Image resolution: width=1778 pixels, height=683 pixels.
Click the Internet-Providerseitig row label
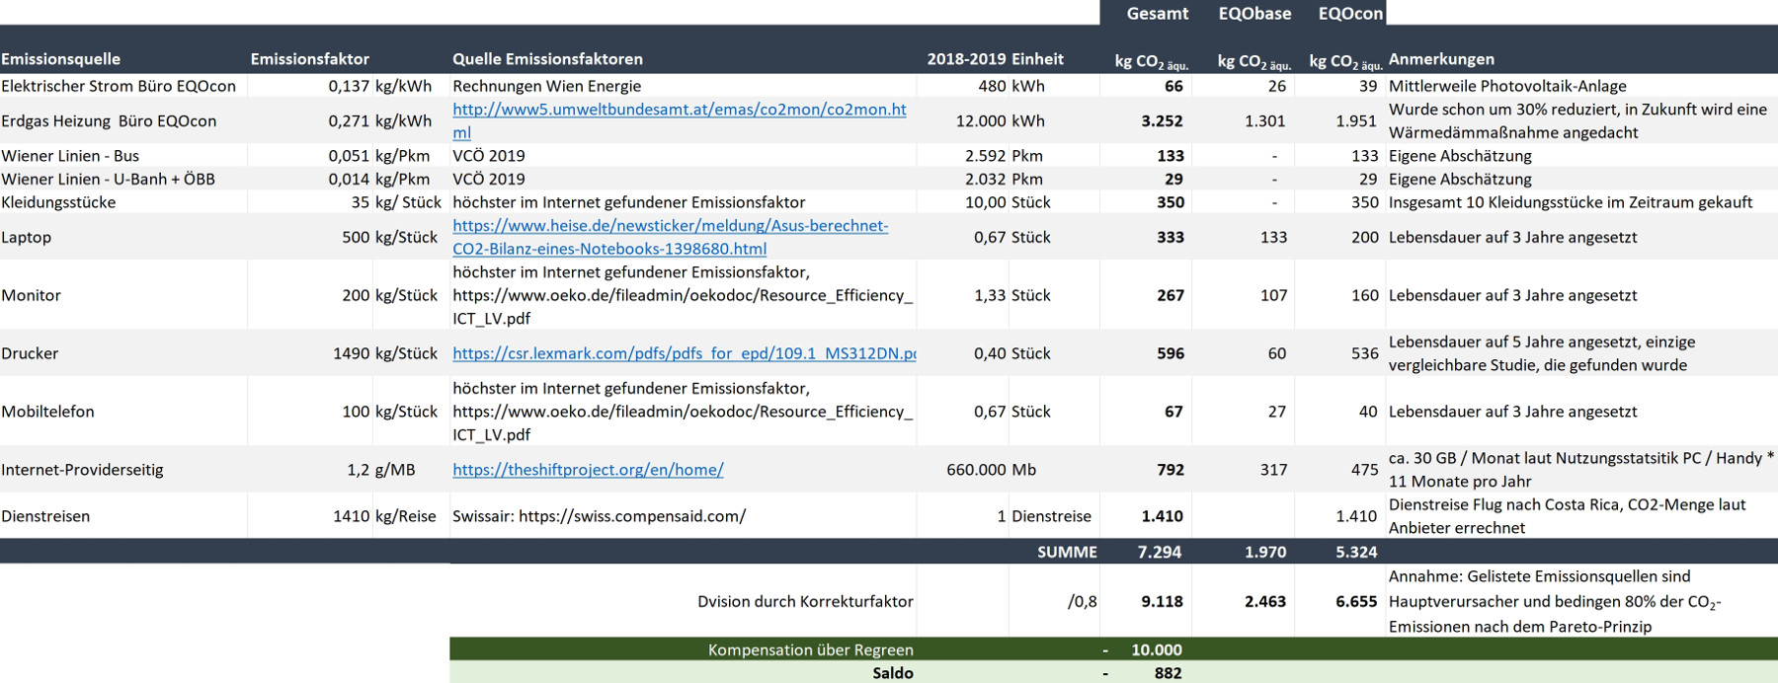click(82, 470)
